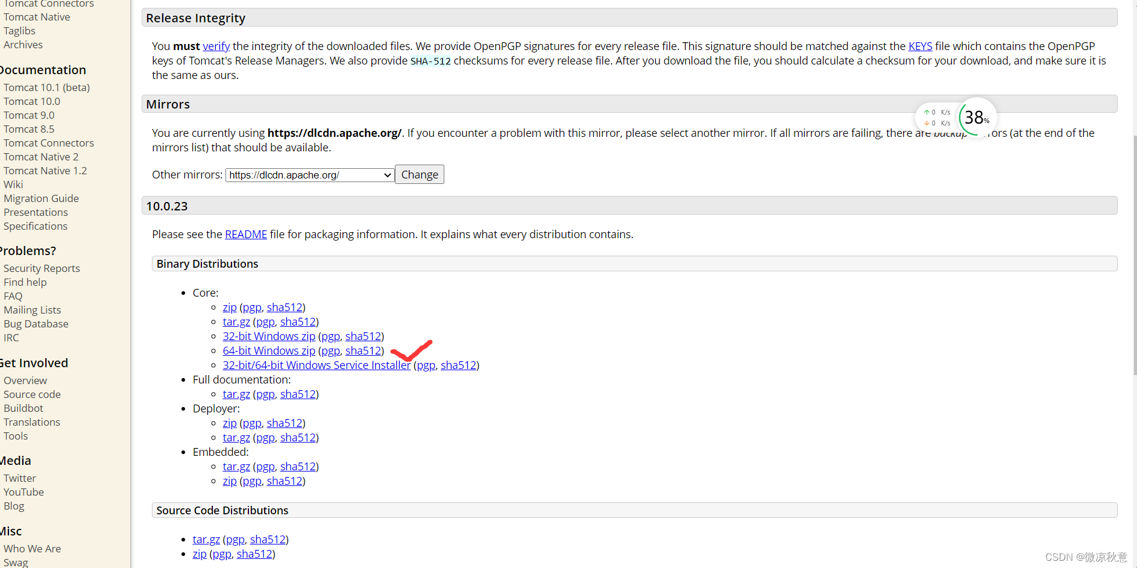Download the Embedded tar.gz
This screenshot has height=568, width=1137.
click(236, 467)
